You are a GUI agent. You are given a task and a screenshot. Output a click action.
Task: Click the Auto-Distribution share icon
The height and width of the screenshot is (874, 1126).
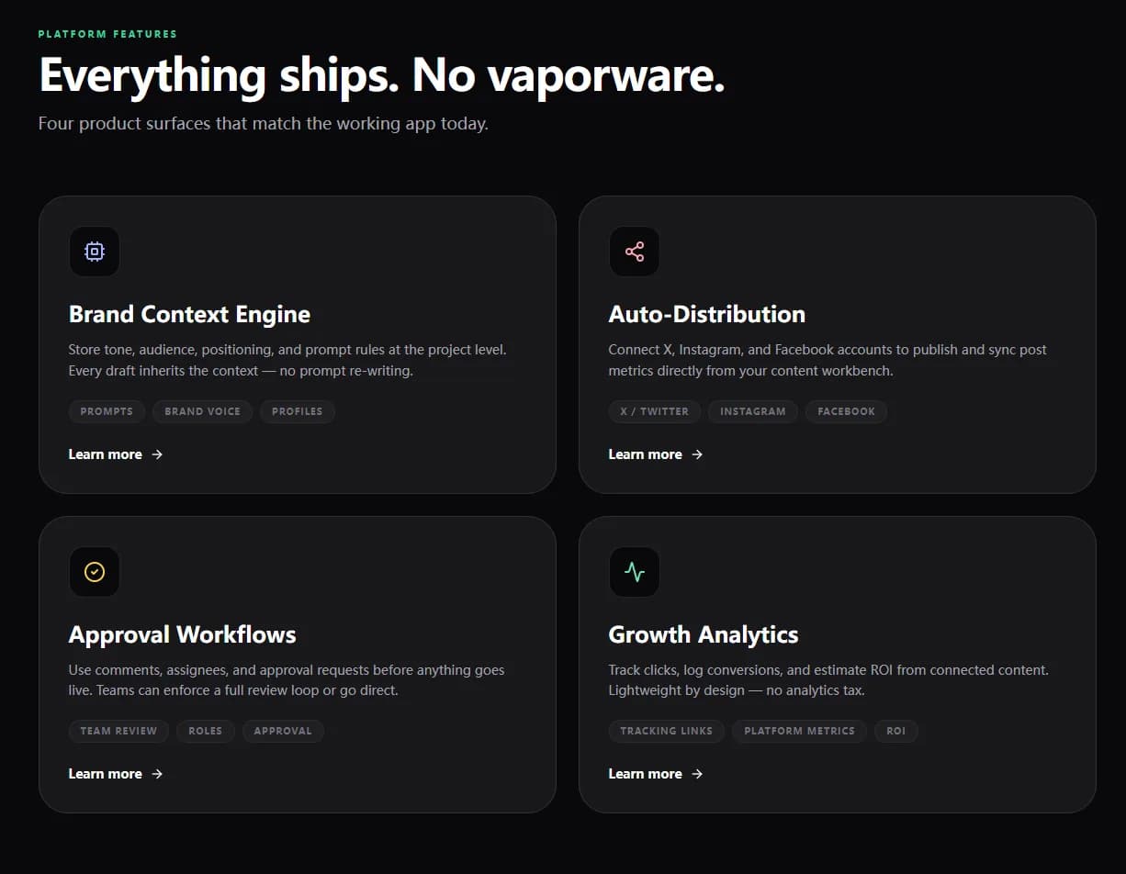(635, 252)
